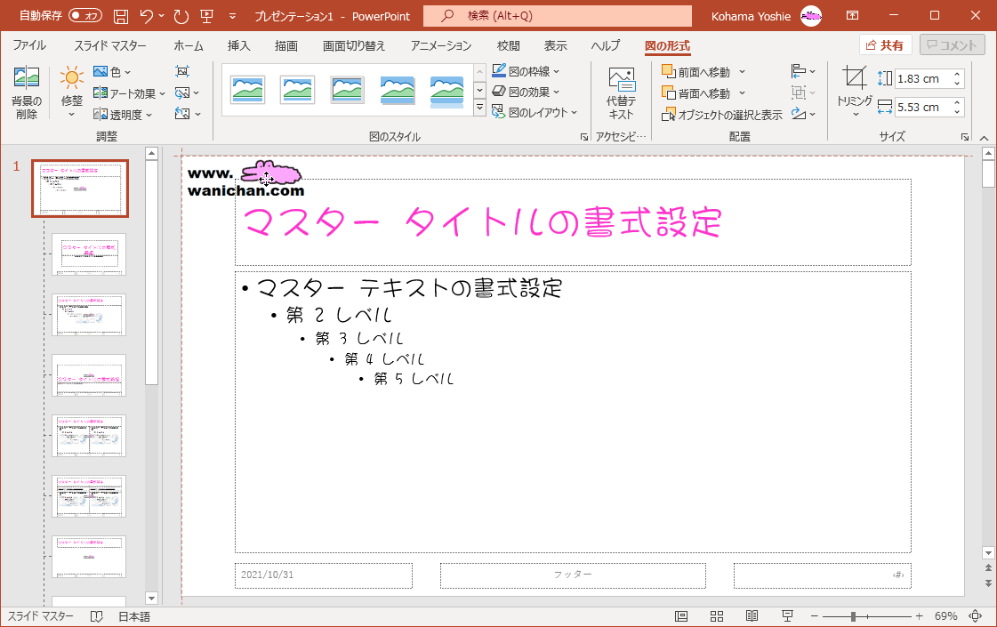
Task: Click the search box 検索 (Alt+Q)
Action: (x=558, y=16)
